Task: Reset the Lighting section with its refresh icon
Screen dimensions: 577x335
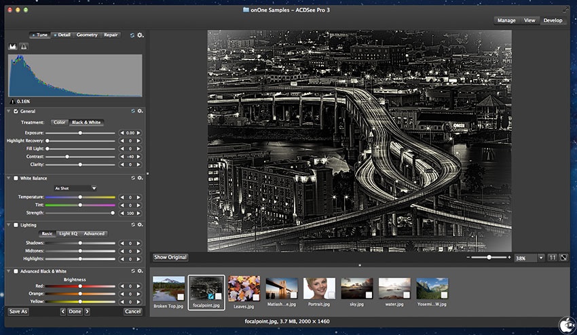Action: tap(132, 224)
